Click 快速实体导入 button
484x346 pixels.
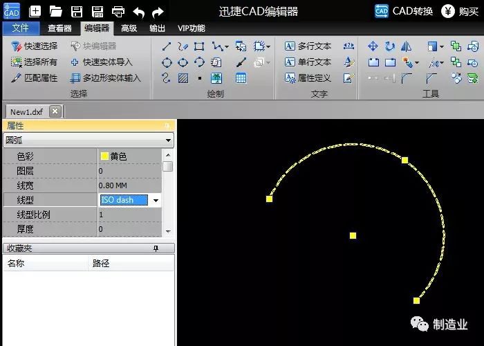click(101, 62)
